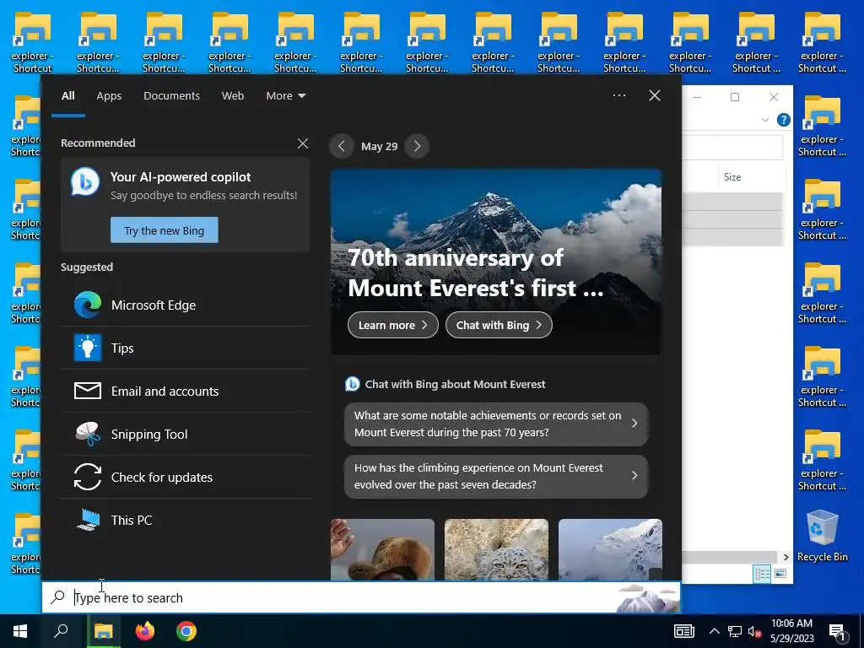Open question about notable Everest achievements

496,424
